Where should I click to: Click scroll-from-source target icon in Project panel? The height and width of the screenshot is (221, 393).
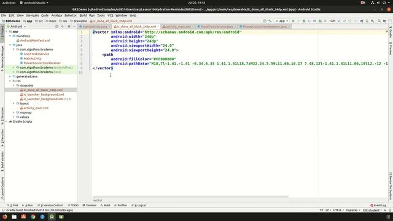click(x=57, y=26)
